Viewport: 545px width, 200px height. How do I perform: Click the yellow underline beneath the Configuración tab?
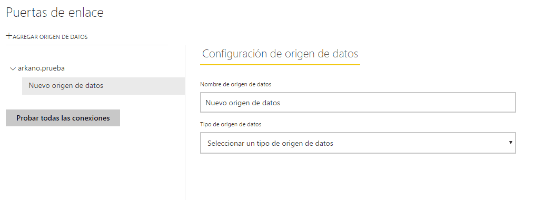click(x=280, y=64)
